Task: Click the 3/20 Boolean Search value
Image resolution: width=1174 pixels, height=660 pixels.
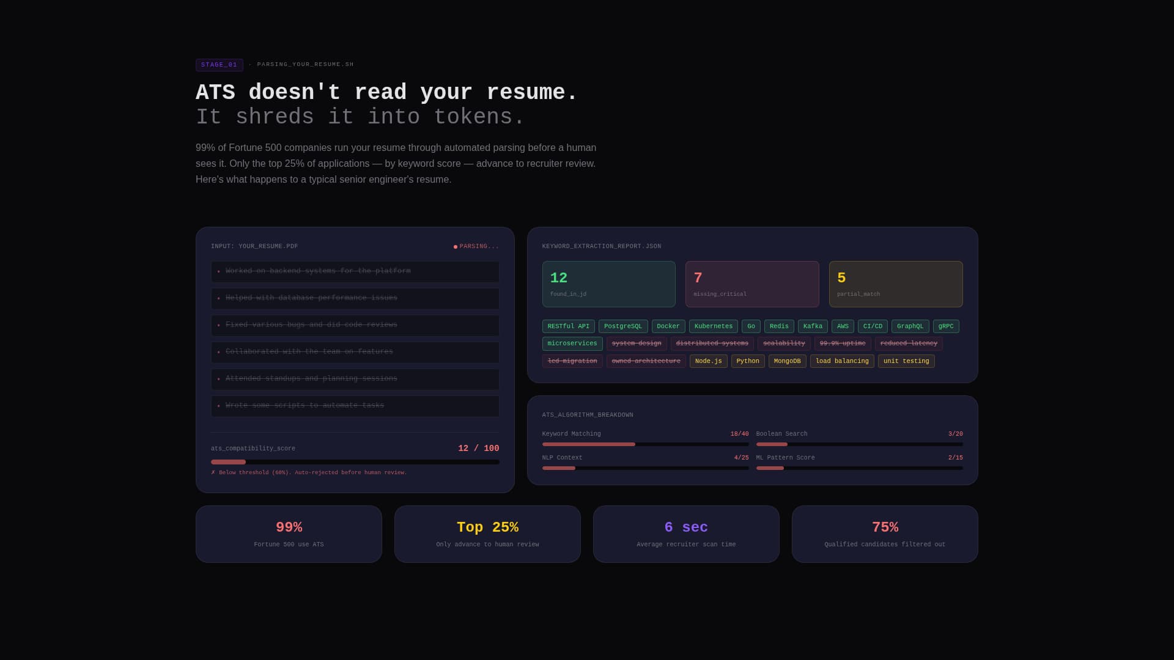Action: 955,434
